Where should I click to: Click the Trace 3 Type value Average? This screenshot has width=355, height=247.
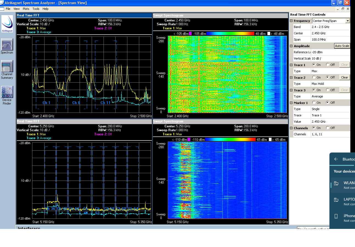pyautogui.click(x=330, y=96)
